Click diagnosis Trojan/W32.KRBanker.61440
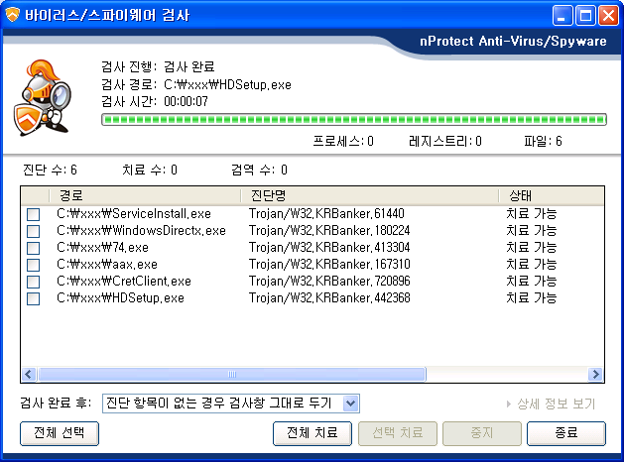This screenshot has height=462, width=624. point(326,214)
